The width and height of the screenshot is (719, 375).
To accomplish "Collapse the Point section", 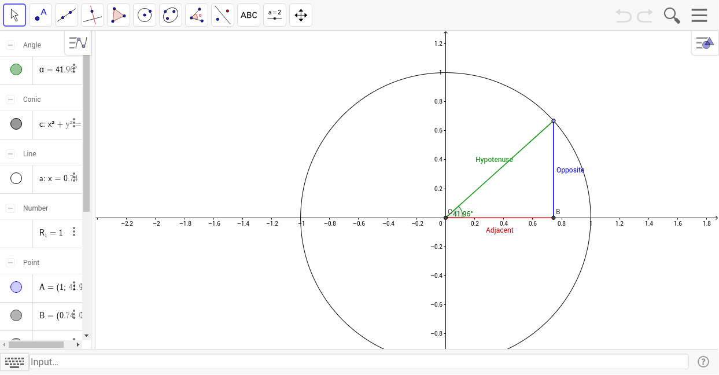I will click(9, 262).
